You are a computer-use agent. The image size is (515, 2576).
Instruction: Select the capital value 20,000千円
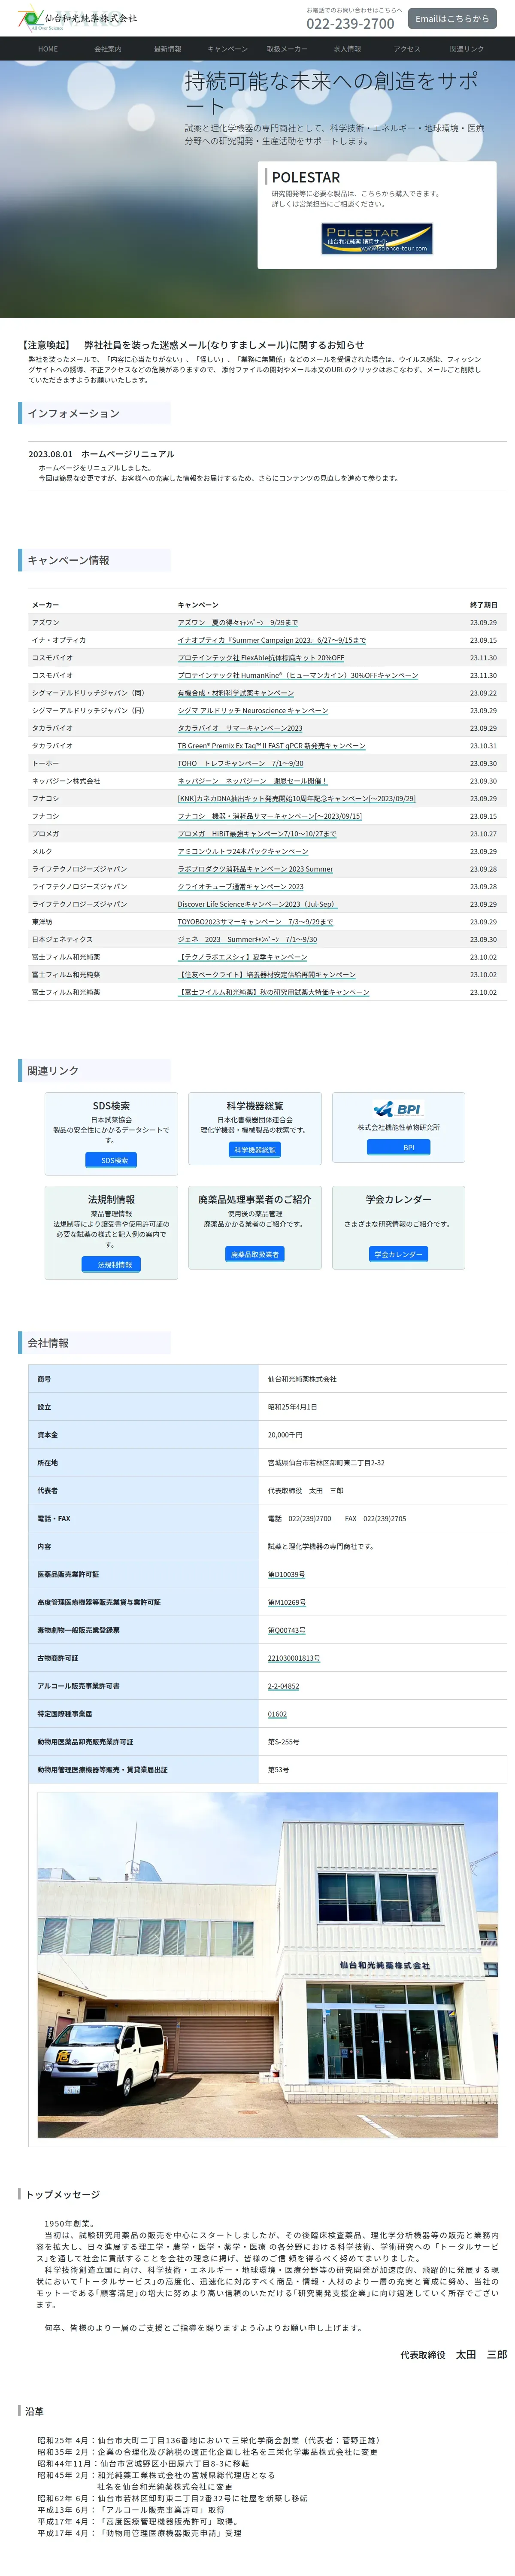[x=285, y=1434]
